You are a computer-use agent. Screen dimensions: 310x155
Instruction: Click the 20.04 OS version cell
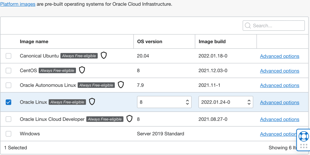[143, 56]
